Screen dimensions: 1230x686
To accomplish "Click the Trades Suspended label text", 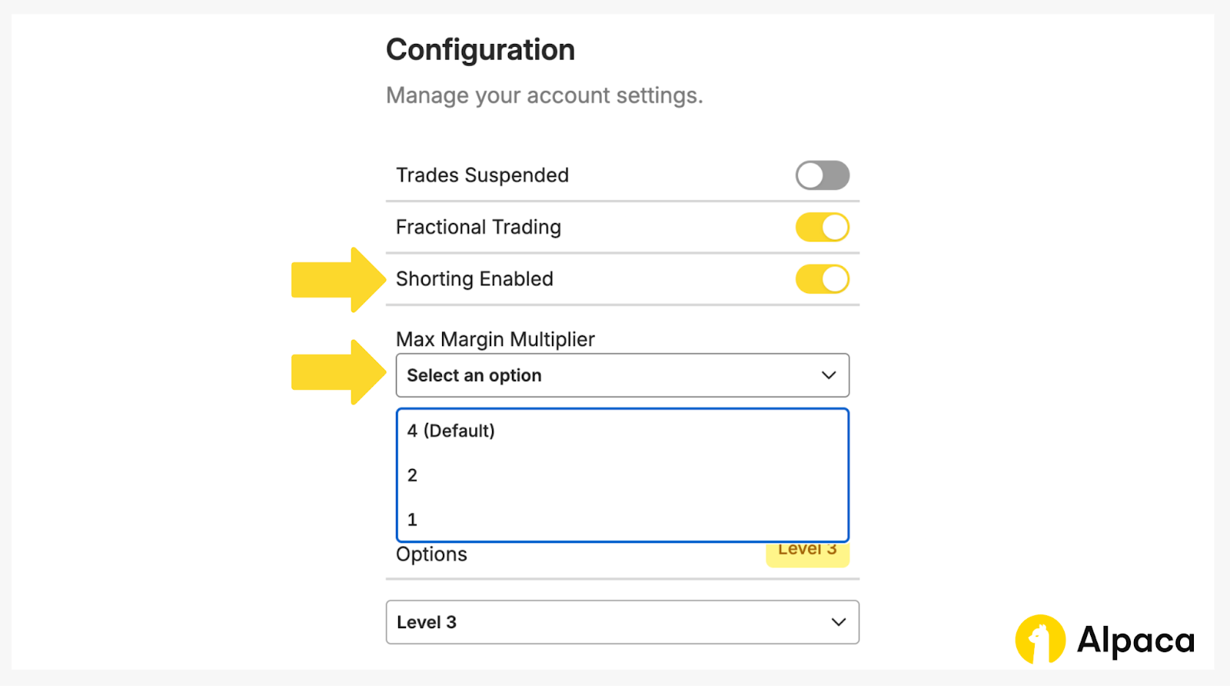I will [482, 175].
